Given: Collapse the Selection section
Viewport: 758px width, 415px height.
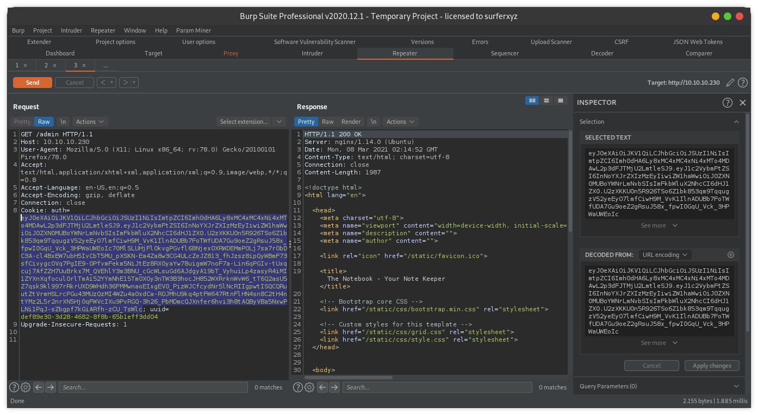Looking at the screenshot, I should [736, 122].
